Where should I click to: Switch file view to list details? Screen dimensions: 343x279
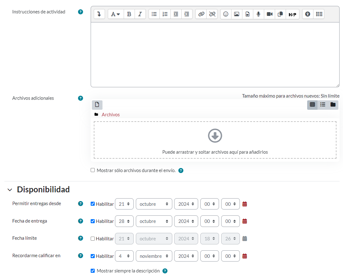coord(323,105)
